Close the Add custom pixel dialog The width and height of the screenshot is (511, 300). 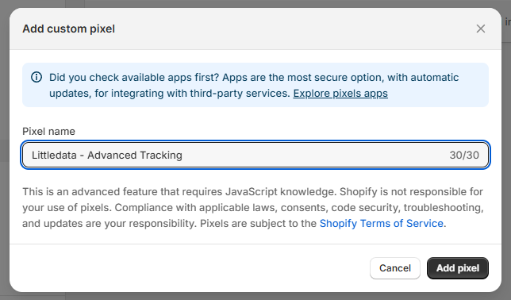480,29
